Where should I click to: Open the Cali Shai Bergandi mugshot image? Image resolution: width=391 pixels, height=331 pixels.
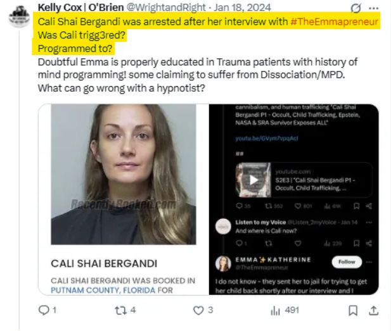(124, 174)
